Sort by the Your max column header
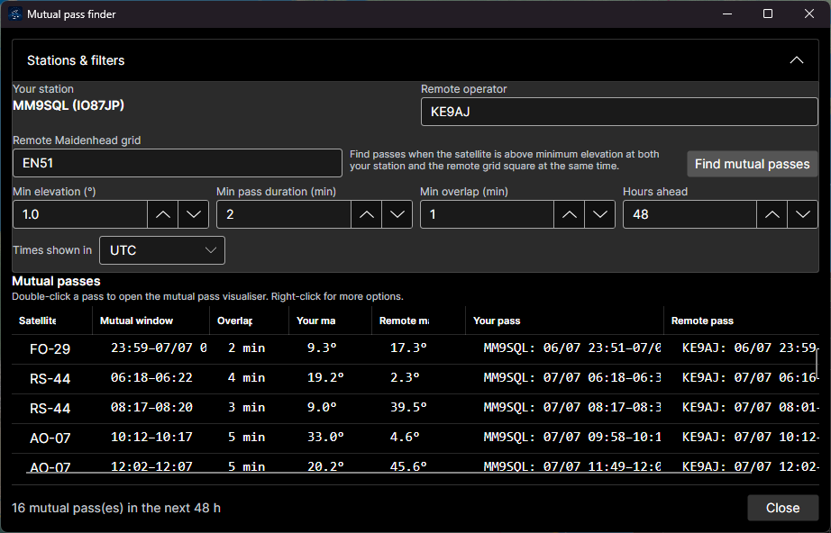The height and width of the screenshot is (533, 831). [x=330, y=321]
